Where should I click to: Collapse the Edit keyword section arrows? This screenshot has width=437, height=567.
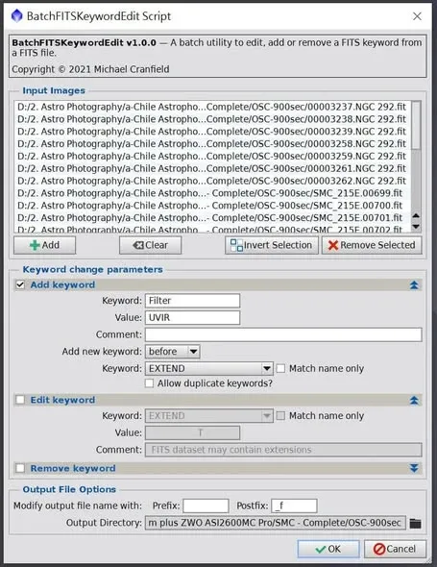pos(414,400)
